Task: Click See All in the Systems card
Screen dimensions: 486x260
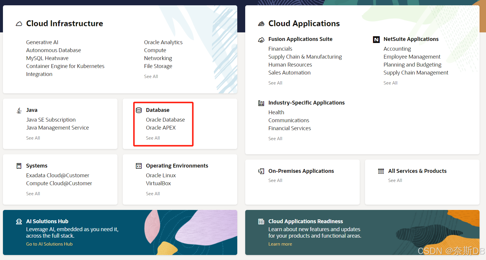Action: [33, 194]
